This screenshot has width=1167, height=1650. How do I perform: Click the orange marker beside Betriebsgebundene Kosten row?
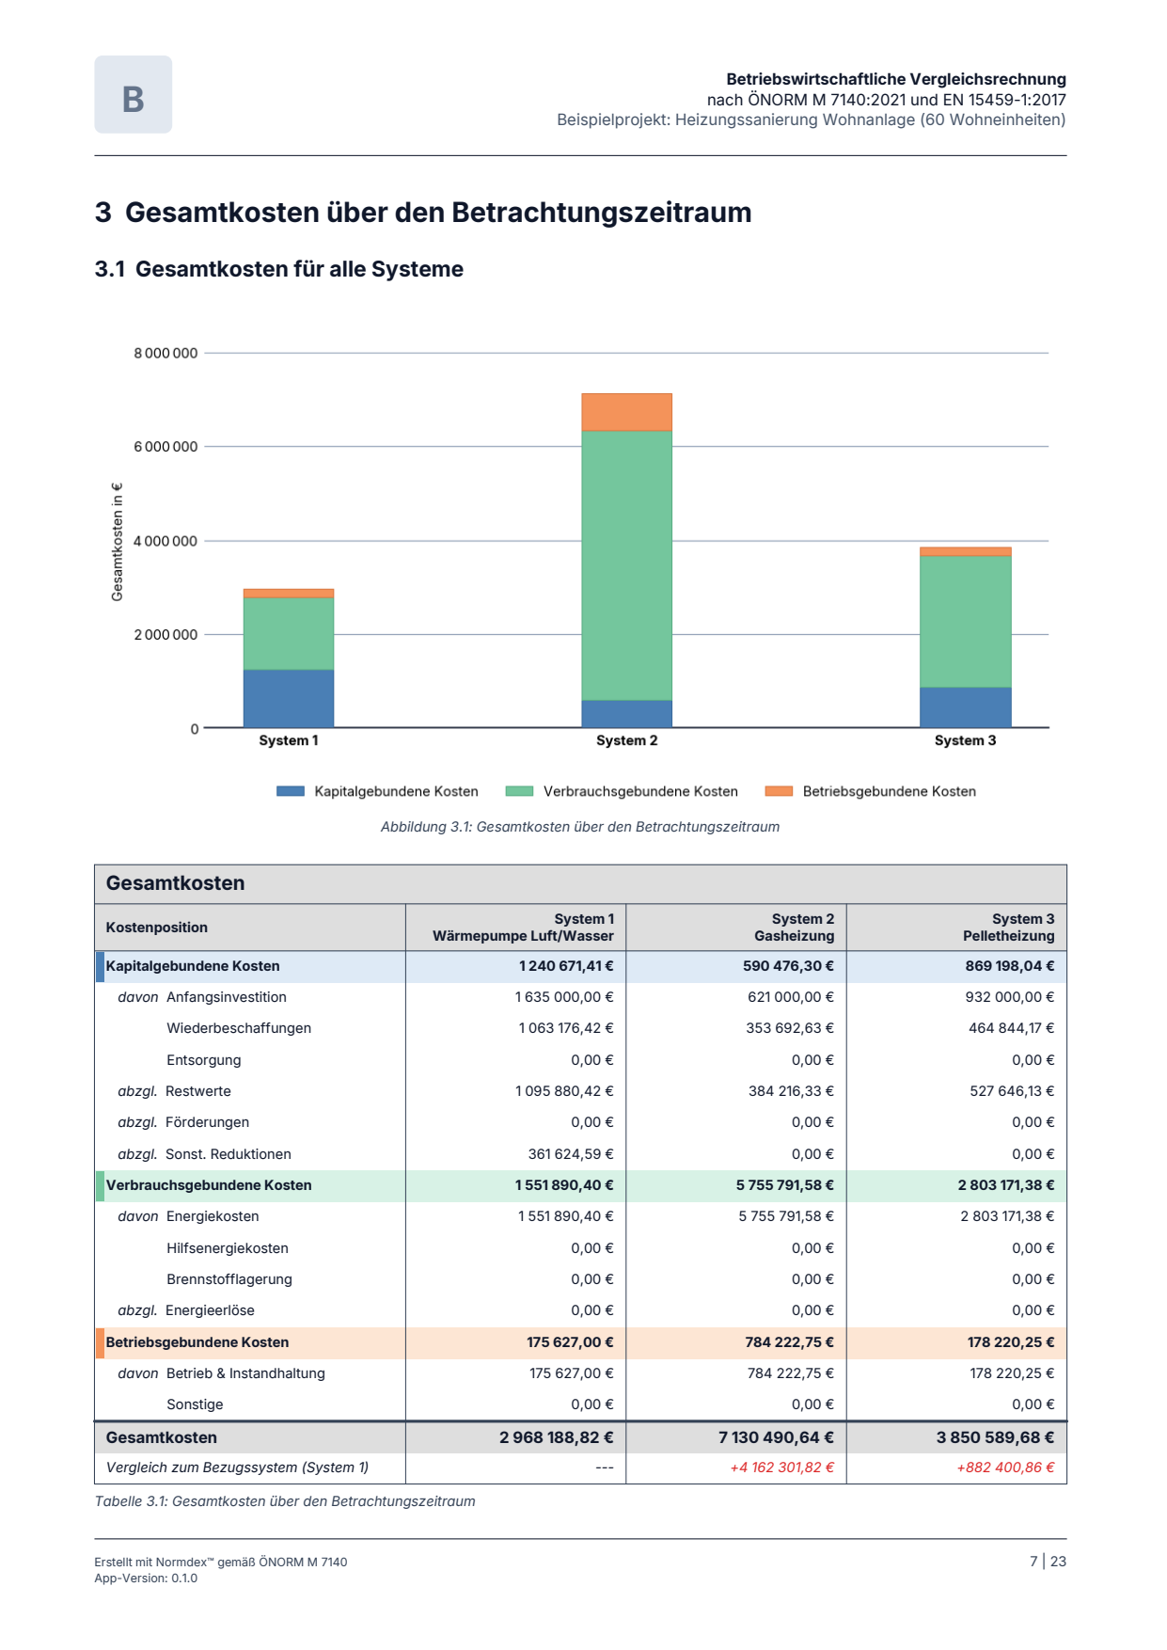(100, 1342)
